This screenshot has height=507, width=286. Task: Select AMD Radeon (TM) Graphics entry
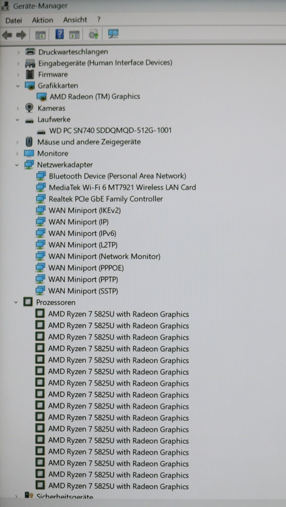(x=95, y=97)
